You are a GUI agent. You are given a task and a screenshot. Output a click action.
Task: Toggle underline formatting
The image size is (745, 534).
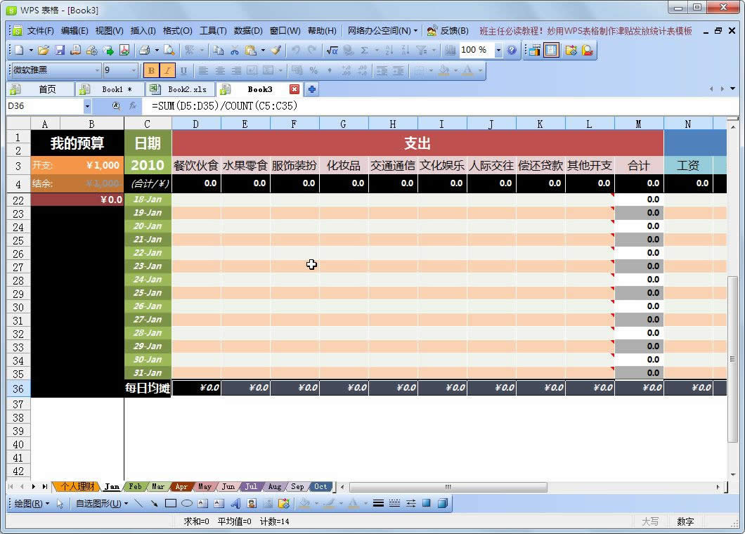[183, 71]
